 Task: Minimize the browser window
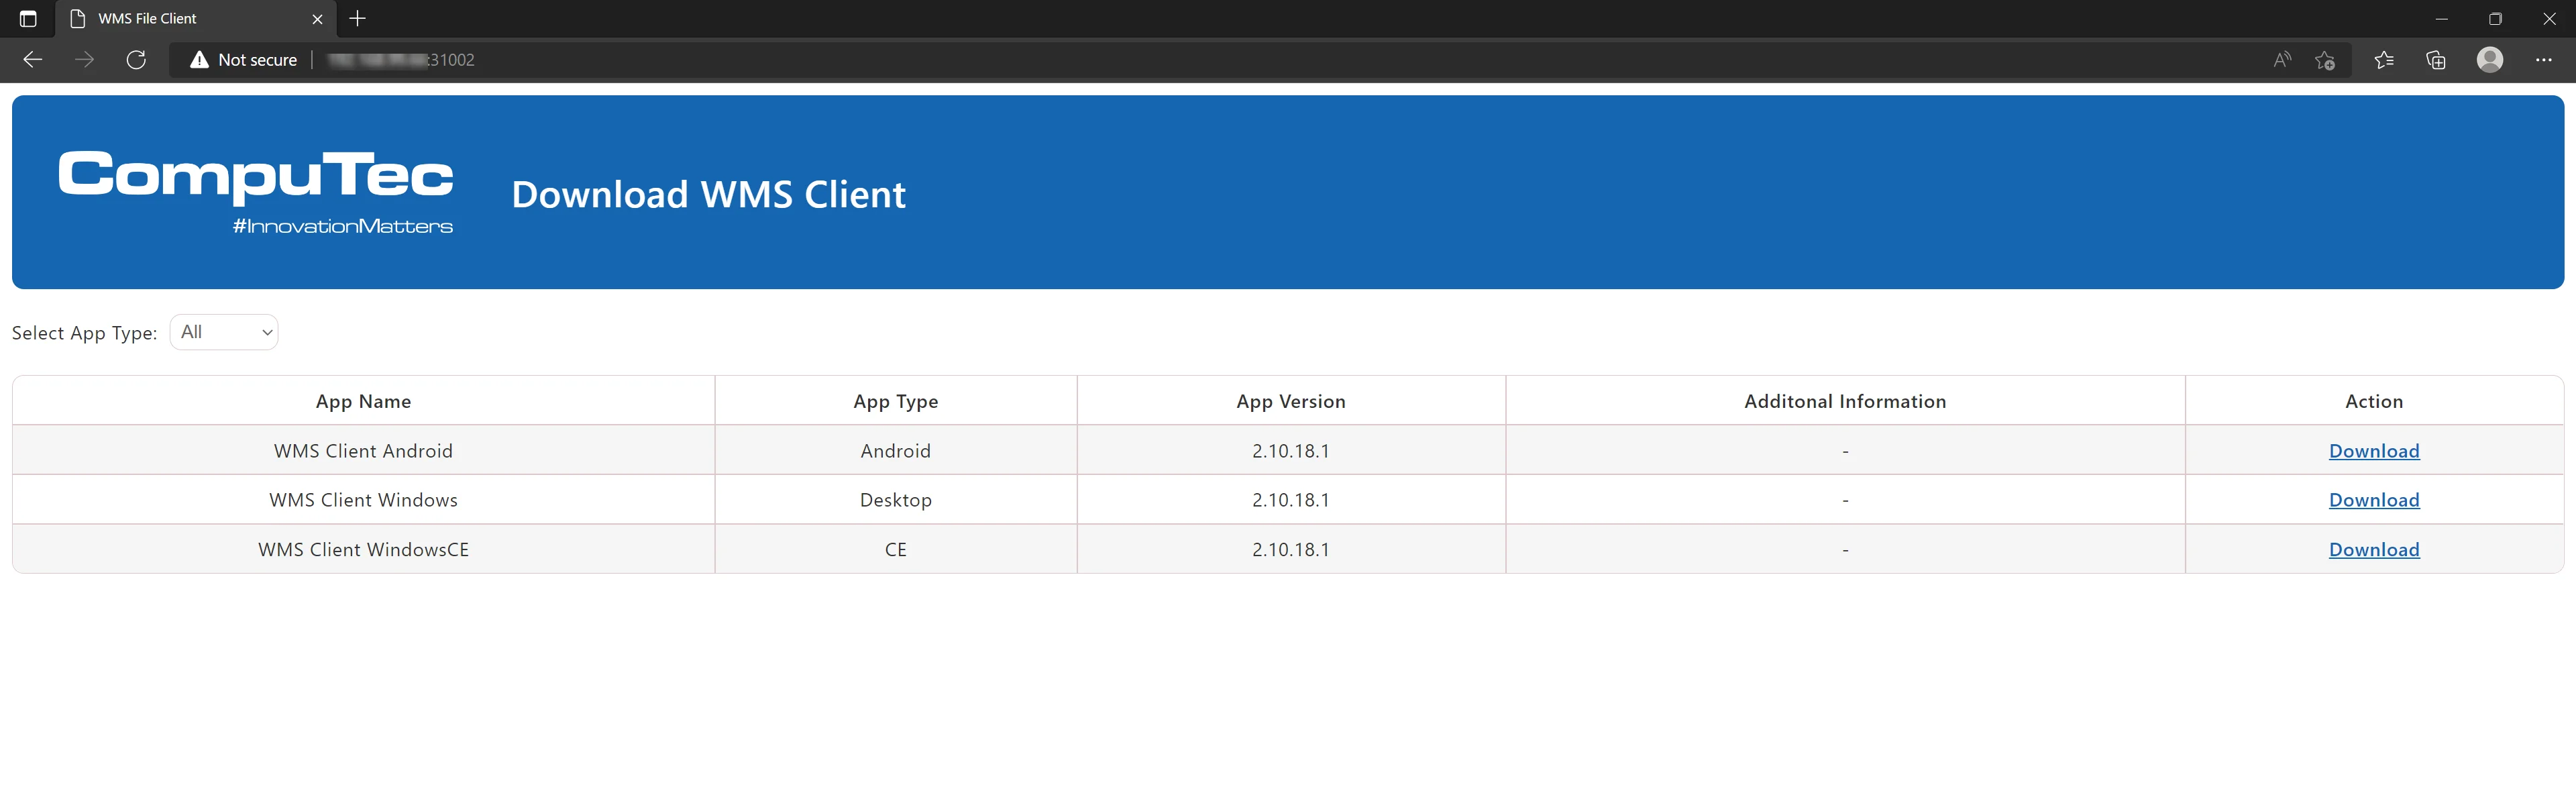2442,19
